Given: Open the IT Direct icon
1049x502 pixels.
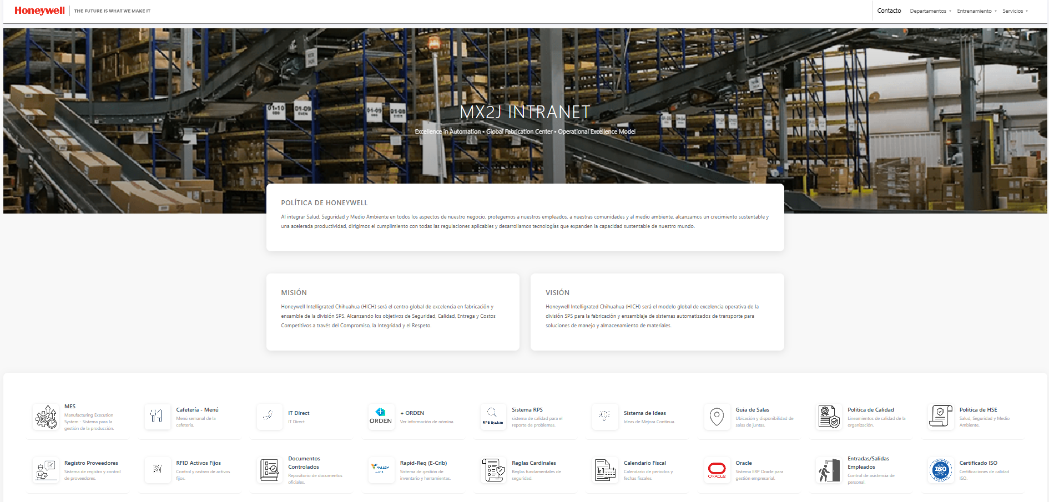Looking at the screenshot, I should [269, 417].
